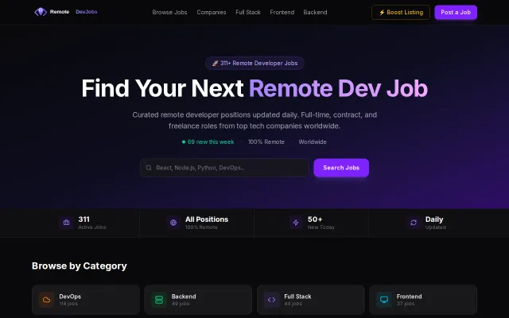The image size is (509, 318).
Task: Click the Search Jobs button
Action: click(x=341, y=168)
